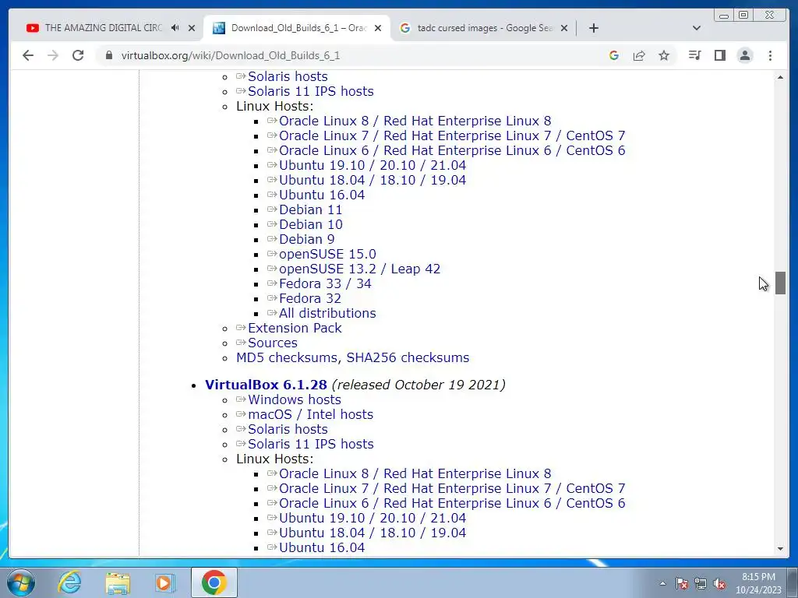Image resolution: width=798 pixels, height=598 pixels.
Task: Open the Chrome profile avatar
Action: [744, 55]
